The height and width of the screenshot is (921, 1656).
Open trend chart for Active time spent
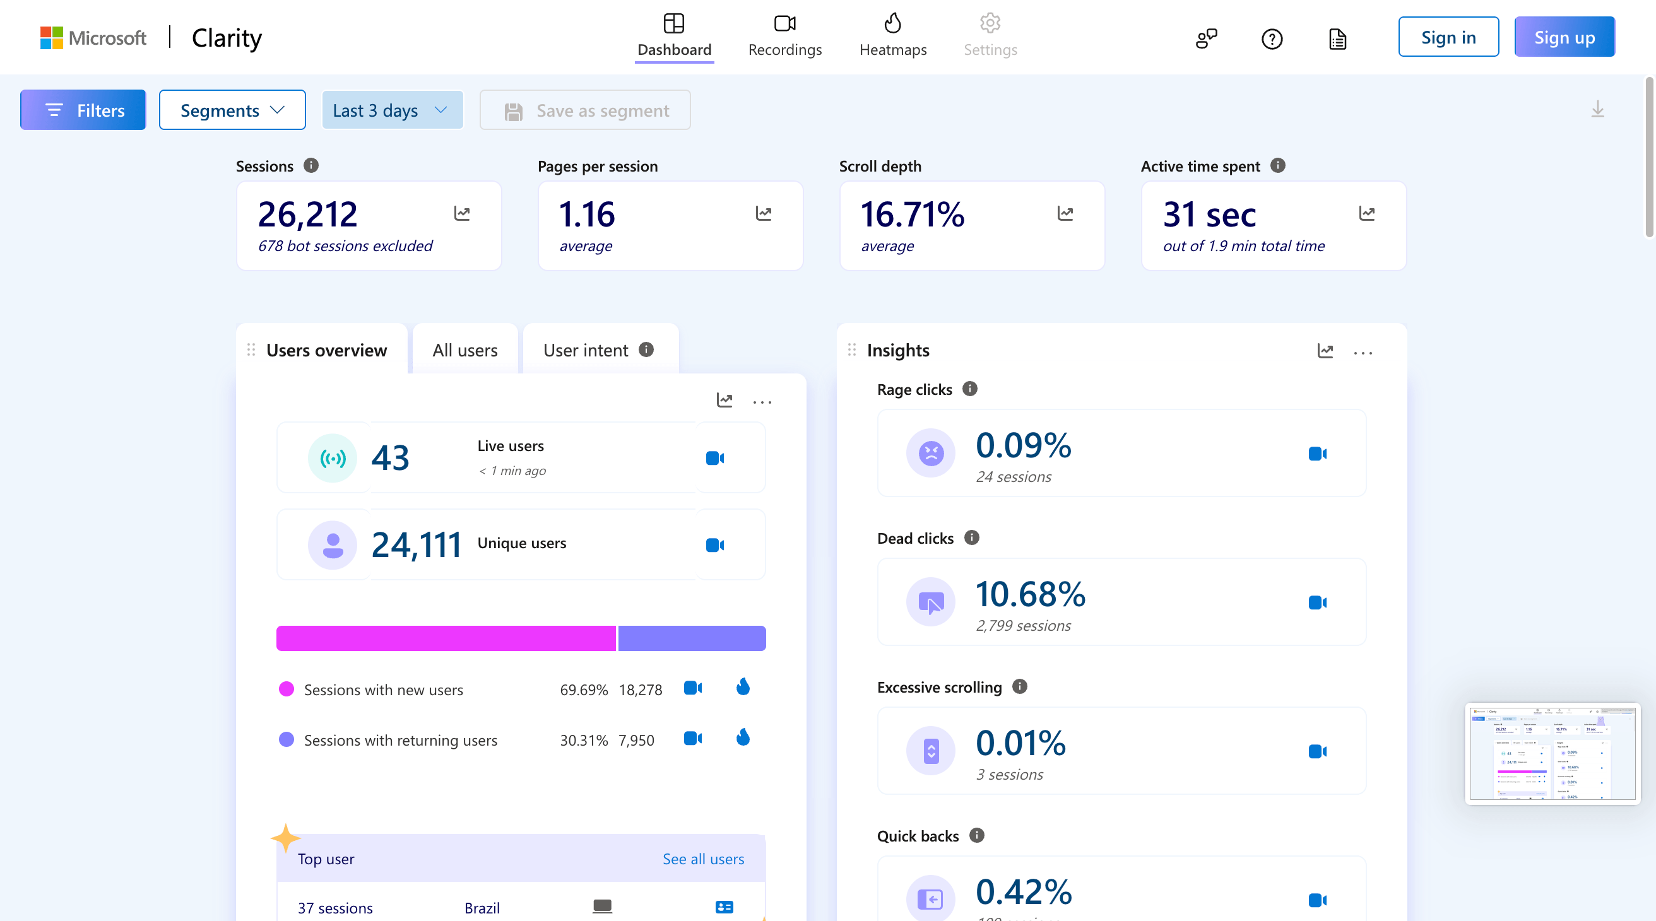tap(1367, 213)
